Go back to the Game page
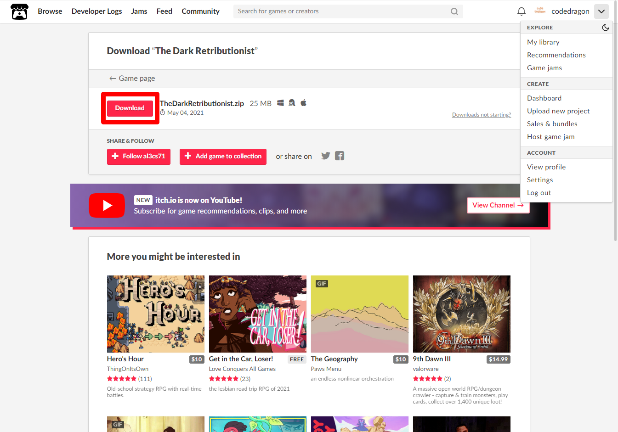This screenshot has height=432, width=618. click(x=132, y=79)
